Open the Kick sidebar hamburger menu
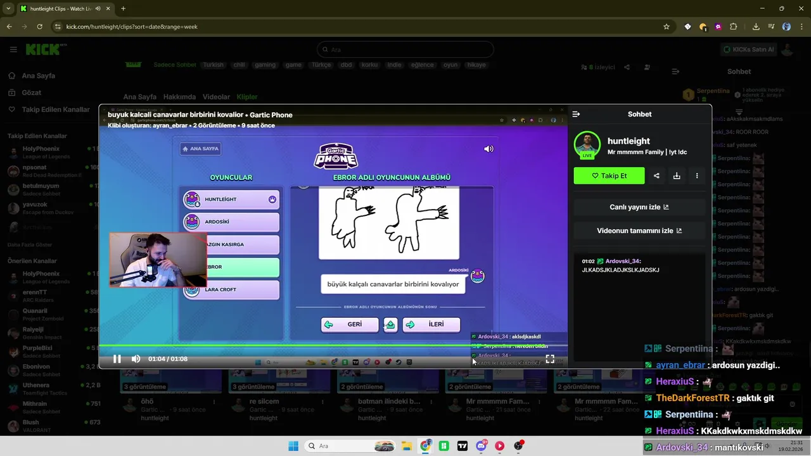Viewport: 811px width, 456px height. pyautogui.click(x=13, y=49)
